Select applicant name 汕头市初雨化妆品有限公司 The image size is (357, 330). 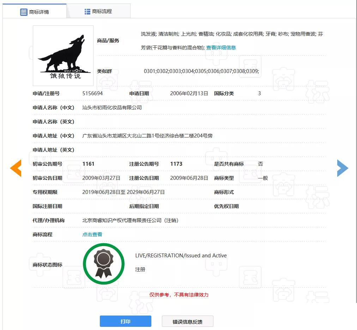(x=112, y=108)
